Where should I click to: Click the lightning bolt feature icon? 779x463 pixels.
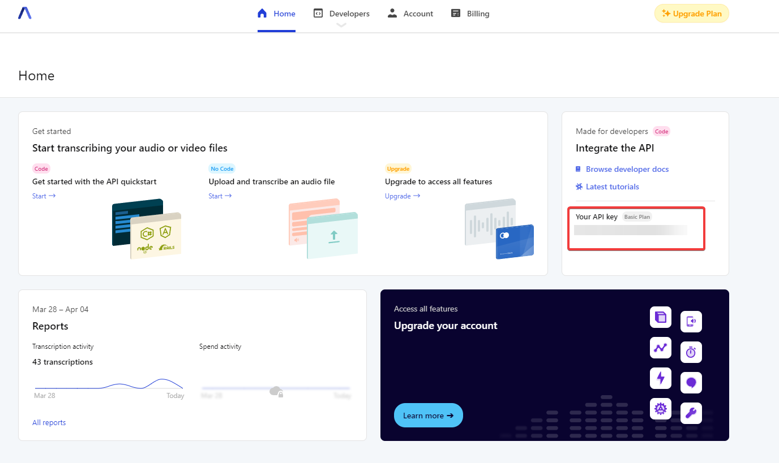(x=661, y=378)
